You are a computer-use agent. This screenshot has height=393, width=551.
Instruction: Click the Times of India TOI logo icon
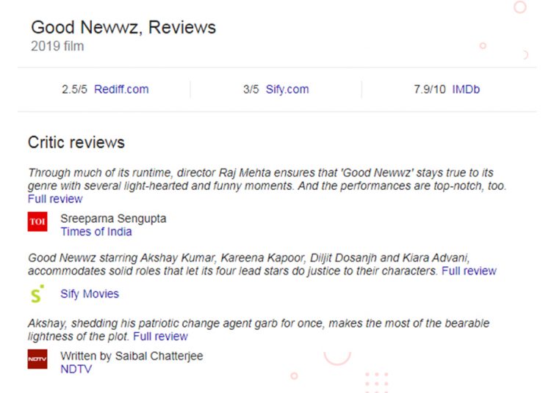pyautogui.click(x=37, y=222)
